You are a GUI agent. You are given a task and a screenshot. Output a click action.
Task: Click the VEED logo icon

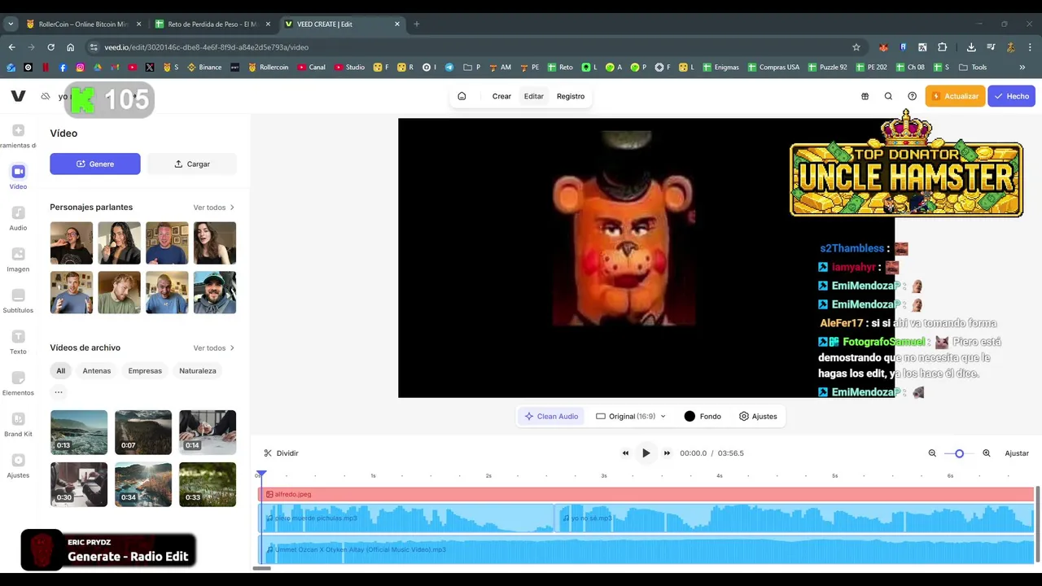pyautogui.click(x=18, y=96)
